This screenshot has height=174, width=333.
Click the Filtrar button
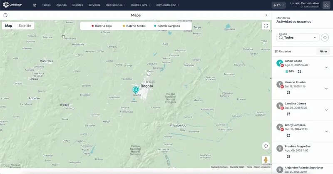[x=323, y=52]
